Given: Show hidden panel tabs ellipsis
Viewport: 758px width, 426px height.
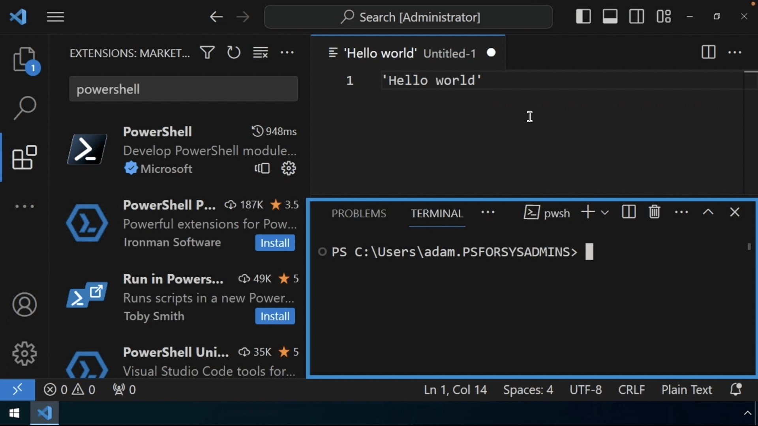Looking at the screenshot, I should point(488,212).
